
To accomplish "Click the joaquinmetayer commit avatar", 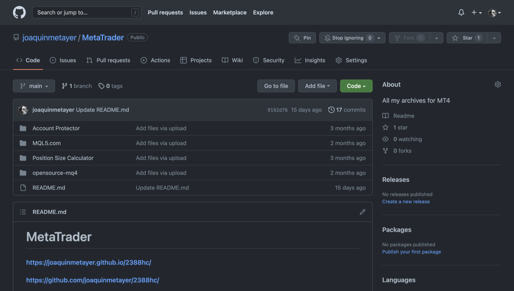I will (x=23, y=110).
